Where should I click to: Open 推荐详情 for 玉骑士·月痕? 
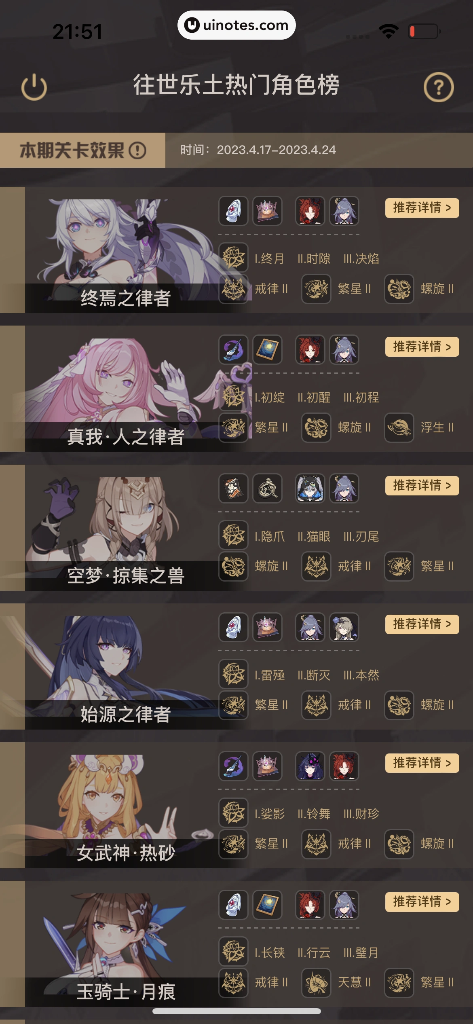[x=422, y=902]
